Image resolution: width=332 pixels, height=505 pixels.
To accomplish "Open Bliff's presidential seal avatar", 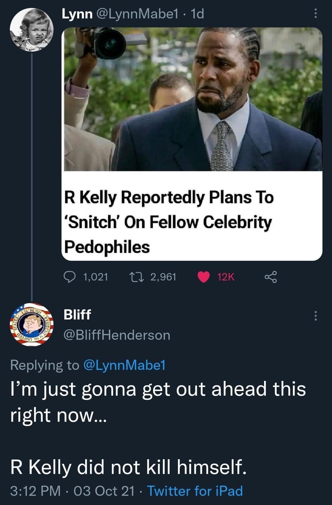I will coord(32,325).
